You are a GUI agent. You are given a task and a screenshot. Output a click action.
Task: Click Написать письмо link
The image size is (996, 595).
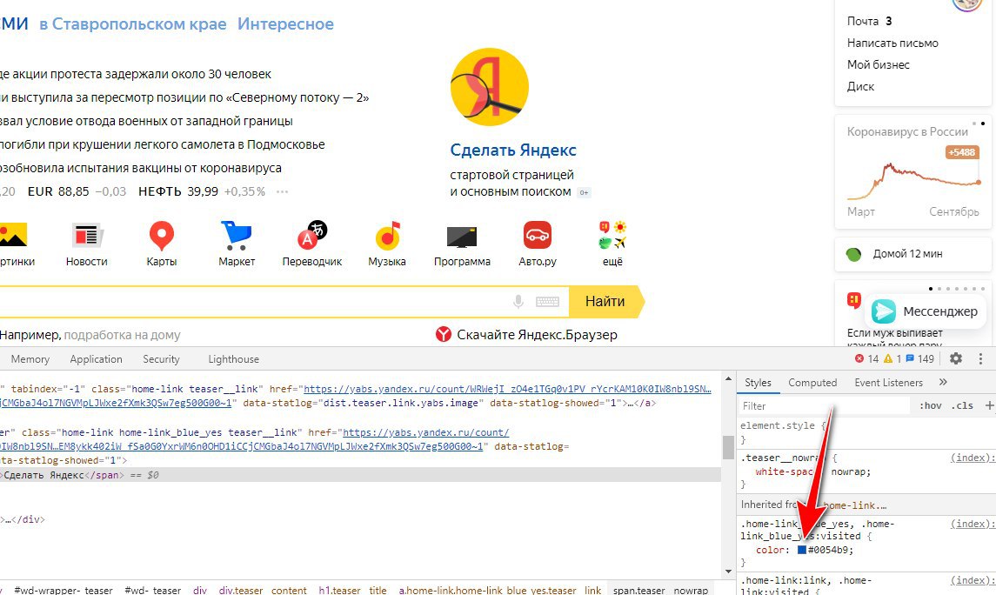tap(892, 43)
